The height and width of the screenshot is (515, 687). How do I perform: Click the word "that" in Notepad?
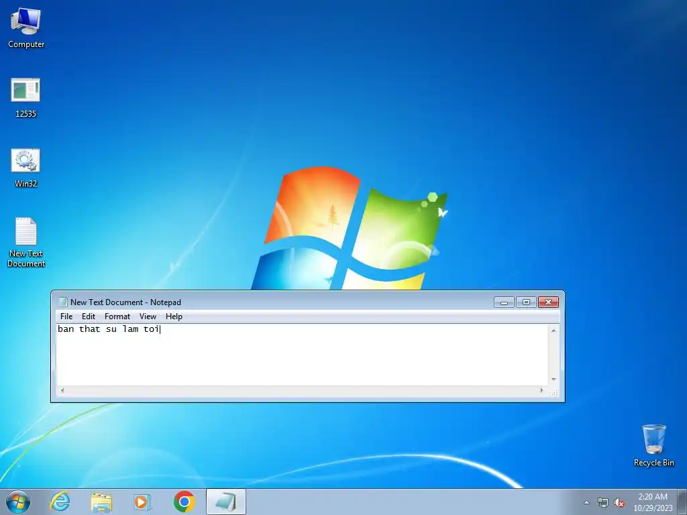click(90, 329)
